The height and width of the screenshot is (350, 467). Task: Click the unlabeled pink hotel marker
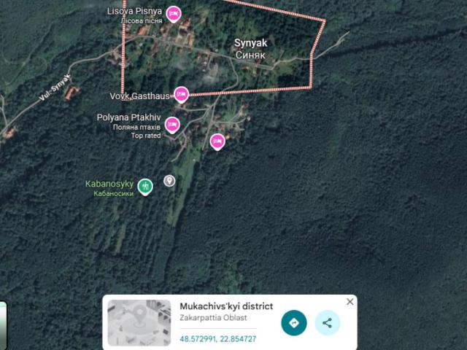(x=217, y=141)
